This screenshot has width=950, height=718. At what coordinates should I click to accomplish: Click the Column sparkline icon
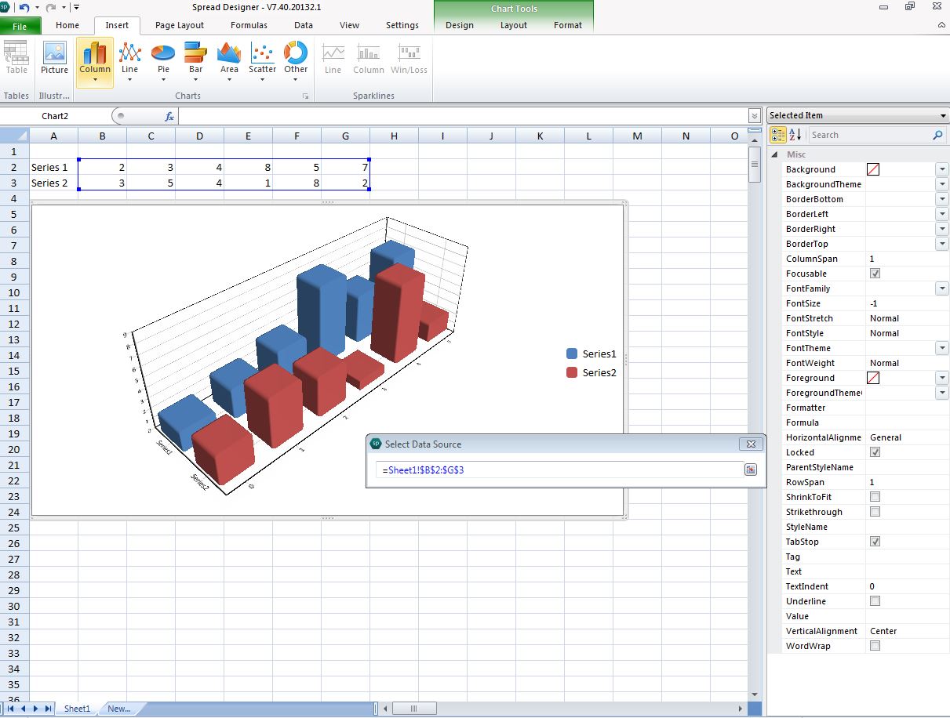tap(369, 59)
